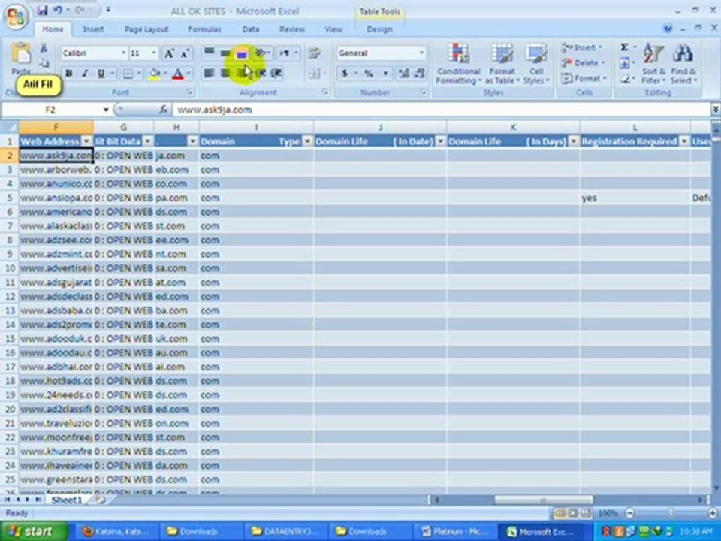
Task: Open Sort & Filter
Action: (x=653, y=63)
